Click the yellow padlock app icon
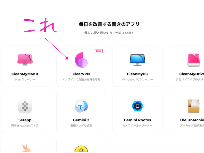This screenshot has height=153, width=204. [81, 149]
